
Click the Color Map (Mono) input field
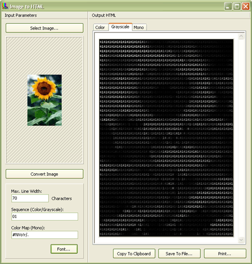click(45, 235)
